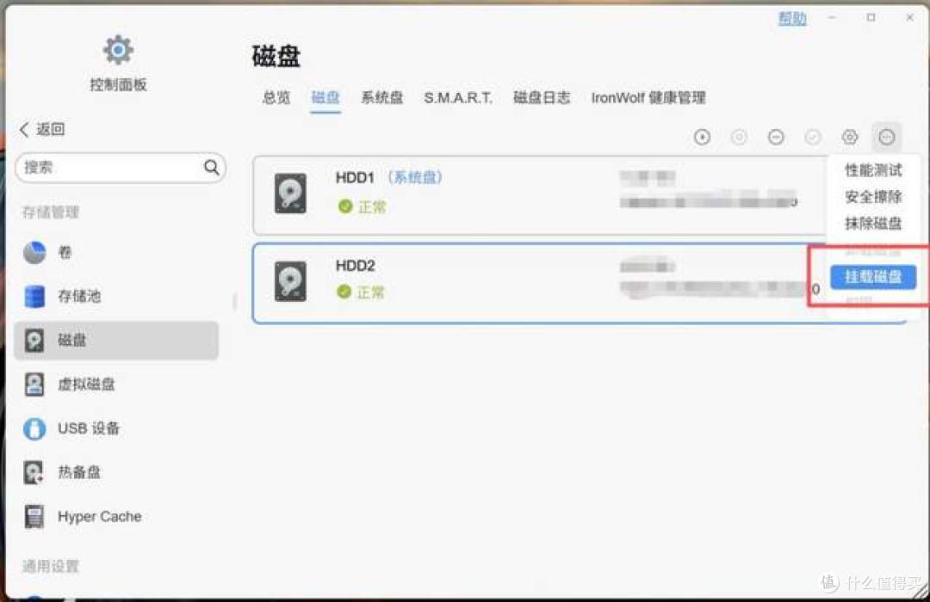Image resolution: width=930 pixels, height=602 pixels.
Task: Open Hyper Cache section
Action: 116,517
